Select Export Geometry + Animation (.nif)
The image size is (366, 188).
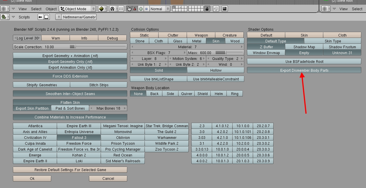[70, 56]
